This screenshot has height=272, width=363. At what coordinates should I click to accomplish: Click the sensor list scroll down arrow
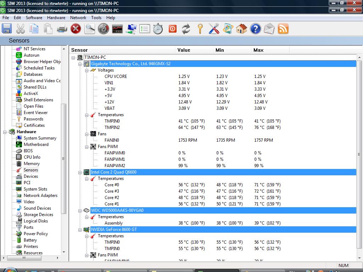click(359, 258)
